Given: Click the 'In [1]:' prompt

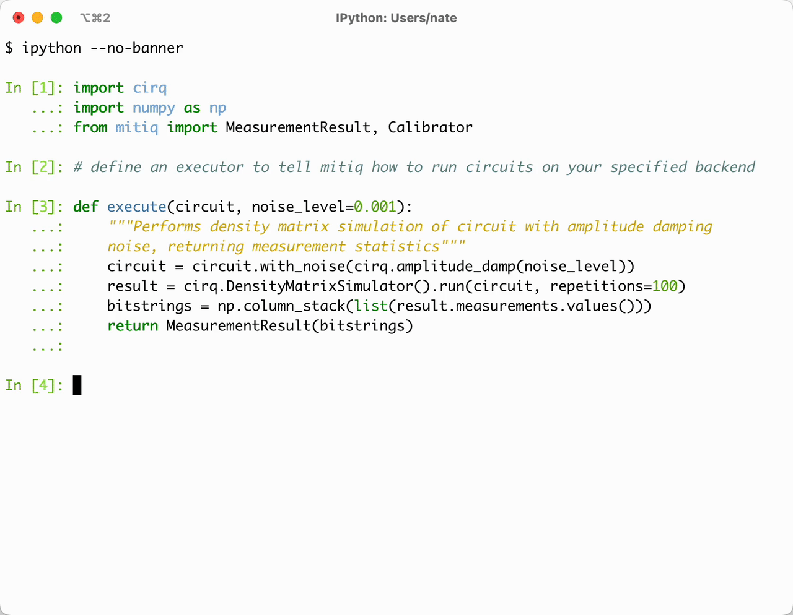Looking at the screenshot, I should coord(34,88).
